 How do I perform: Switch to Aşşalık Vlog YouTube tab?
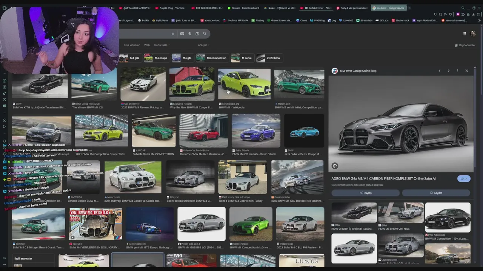170,8
